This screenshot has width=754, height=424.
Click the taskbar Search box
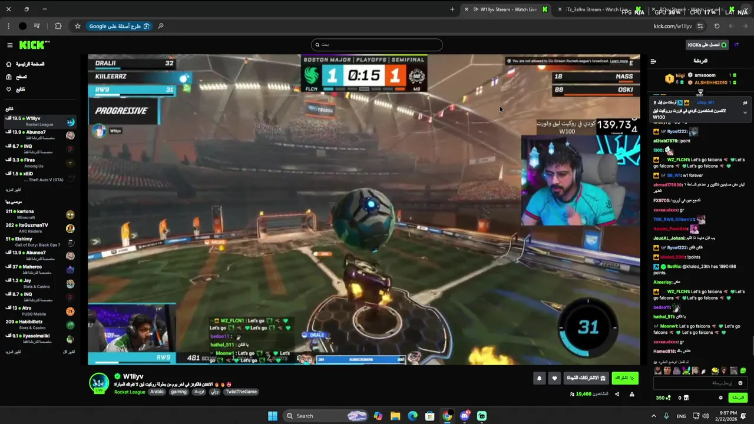325,416
